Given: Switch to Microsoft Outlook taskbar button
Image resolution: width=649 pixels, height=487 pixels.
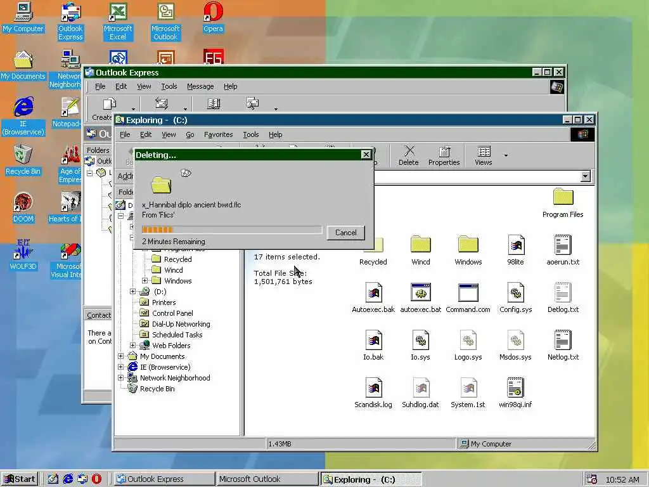Looking at the screenshot, I should (267, 479).
